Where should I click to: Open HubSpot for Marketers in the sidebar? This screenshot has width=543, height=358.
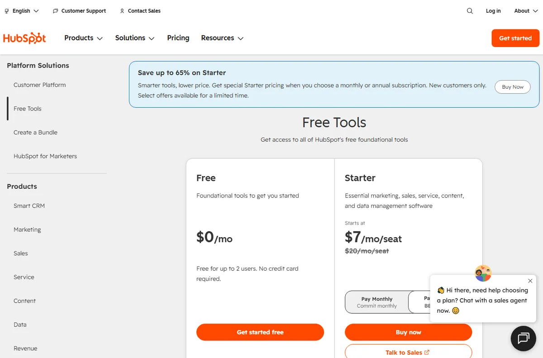(45, 156)
